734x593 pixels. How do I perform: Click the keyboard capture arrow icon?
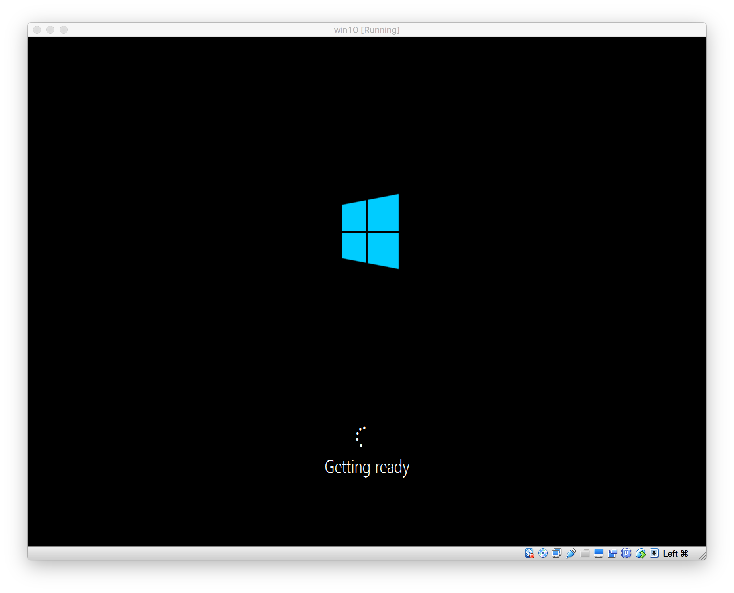[x=654, y=553]
